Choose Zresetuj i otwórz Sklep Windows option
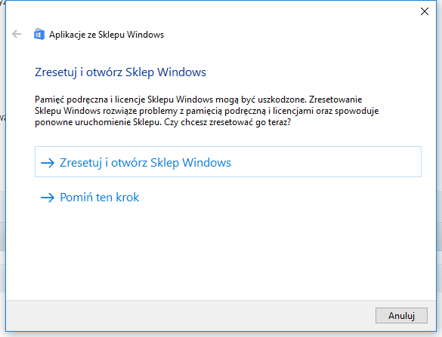The image size is (442, 337). tap(228, 162)
